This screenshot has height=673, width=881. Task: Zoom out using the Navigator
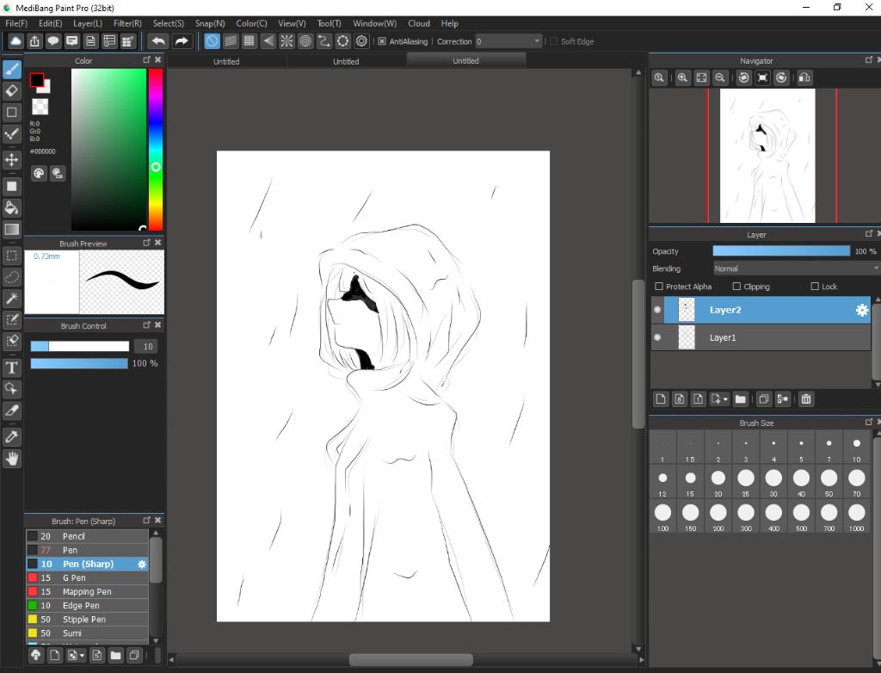tap(720, 78)
